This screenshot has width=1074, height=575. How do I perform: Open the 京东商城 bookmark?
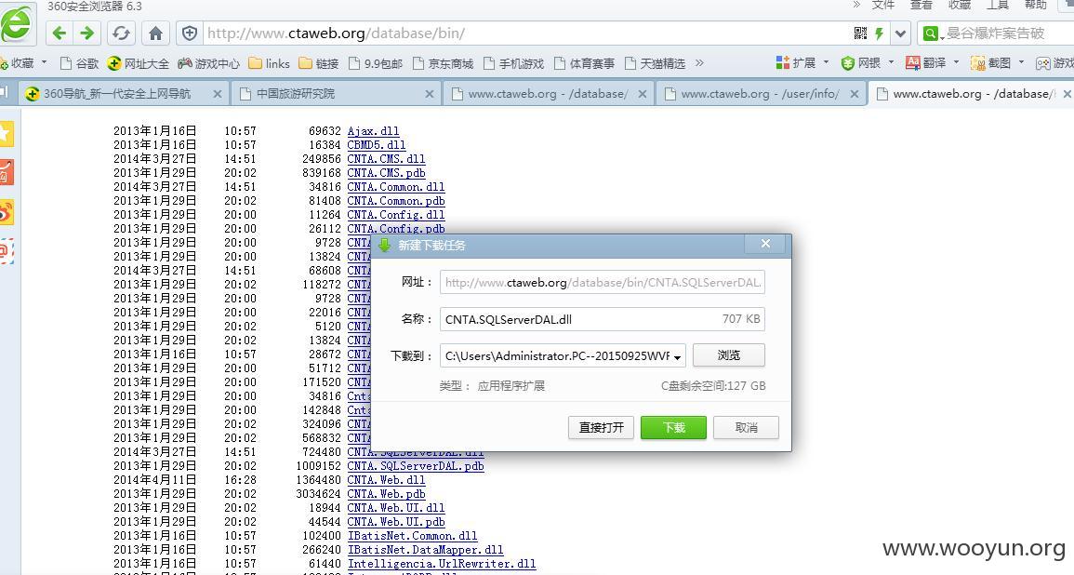[x=444, y=63]
